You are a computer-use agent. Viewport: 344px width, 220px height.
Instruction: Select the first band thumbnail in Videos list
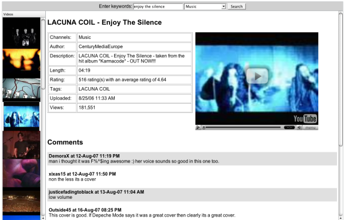pos(22,33)
